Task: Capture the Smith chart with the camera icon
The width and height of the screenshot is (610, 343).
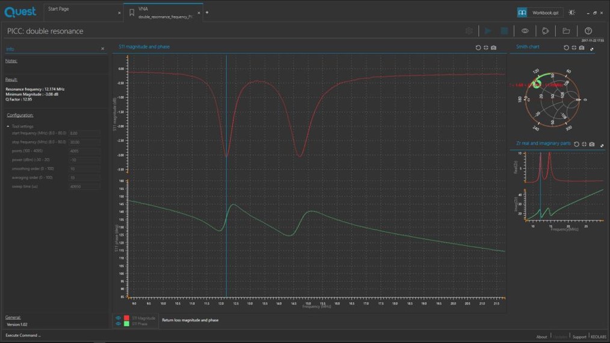Action: [582, 47]
